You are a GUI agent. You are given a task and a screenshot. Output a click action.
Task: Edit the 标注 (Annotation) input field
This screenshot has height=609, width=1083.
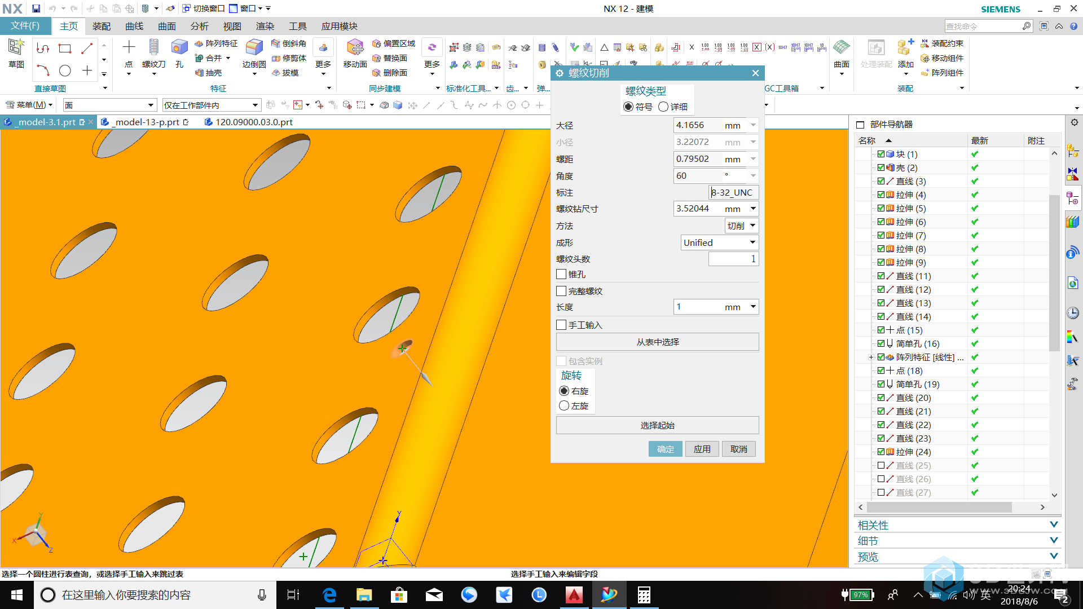click(x=731, y=192)
